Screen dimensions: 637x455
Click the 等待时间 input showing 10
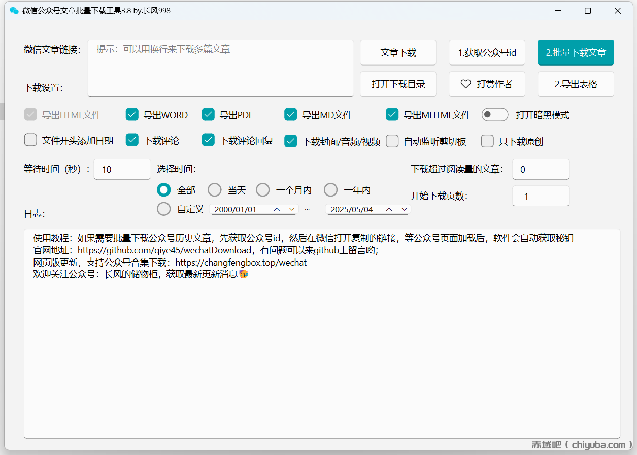(122, 169)
